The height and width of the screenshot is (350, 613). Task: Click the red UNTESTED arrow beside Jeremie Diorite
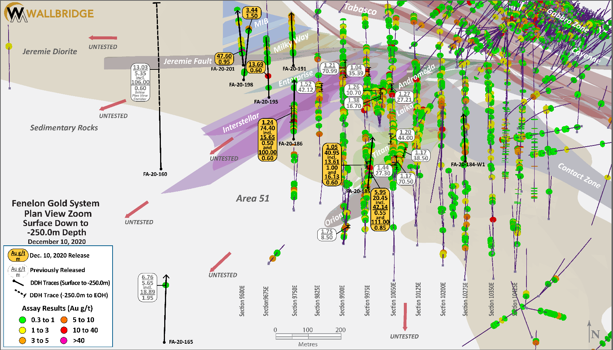(x=103, y=38)
